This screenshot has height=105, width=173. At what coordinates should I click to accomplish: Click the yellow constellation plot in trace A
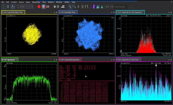click(32, 34)
